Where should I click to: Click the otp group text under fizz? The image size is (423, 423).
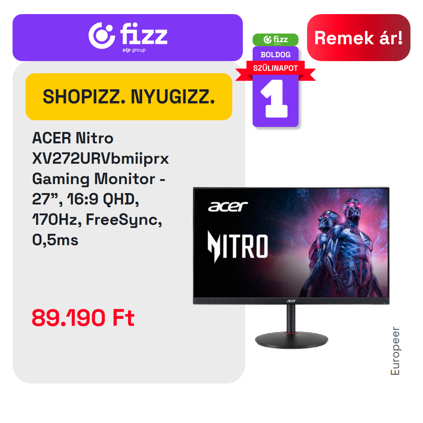[134, 50]
